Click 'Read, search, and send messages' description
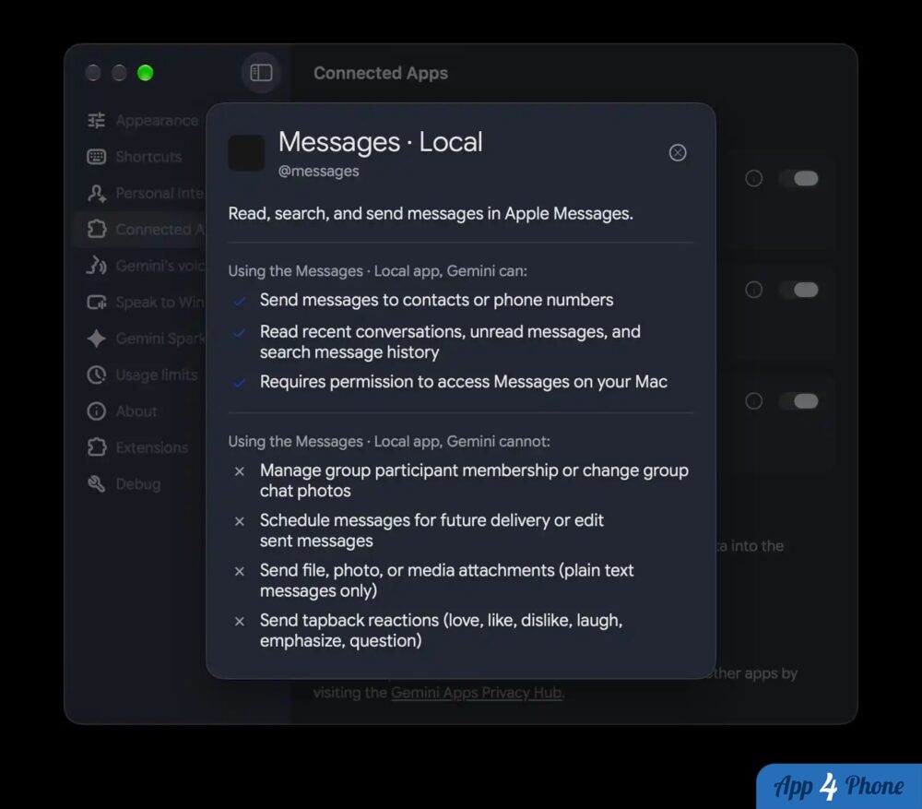 431,214
